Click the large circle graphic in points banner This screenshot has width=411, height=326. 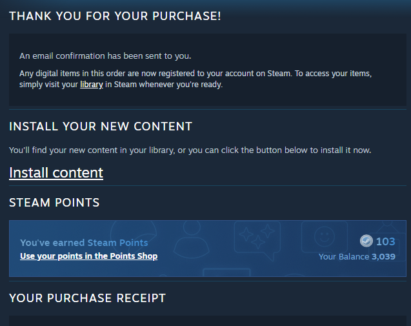(134, 234)
